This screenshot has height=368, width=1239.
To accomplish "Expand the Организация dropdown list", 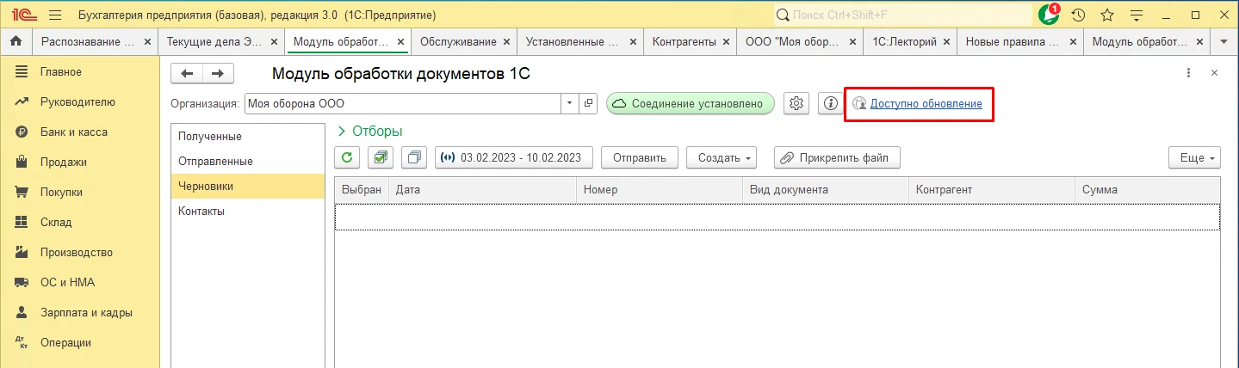I will point(569,103).
